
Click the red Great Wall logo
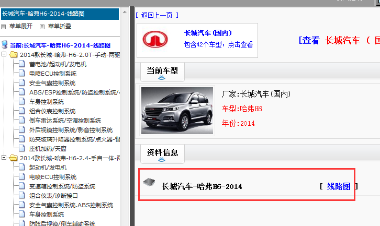[x=155, y=39]
